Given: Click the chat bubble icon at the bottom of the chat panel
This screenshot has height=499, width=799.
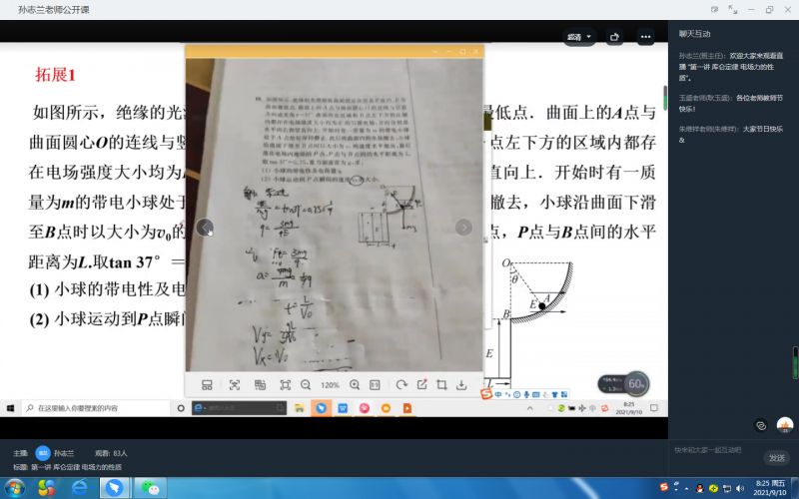Looking at the screenshot, I should pos(761,425).
